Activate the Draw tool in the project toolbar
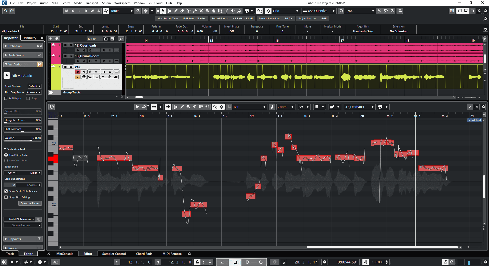 pyautogui.click(x=176, y=11)
